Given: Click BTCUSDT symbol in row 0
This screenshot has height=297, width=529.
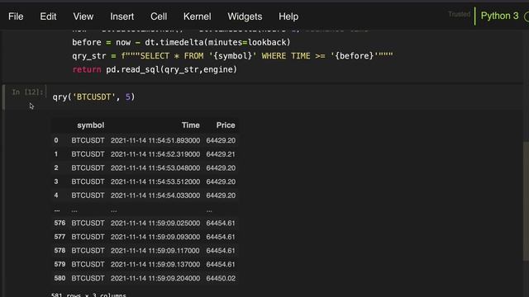Looking at the screenshot, I should click(88, 140).
